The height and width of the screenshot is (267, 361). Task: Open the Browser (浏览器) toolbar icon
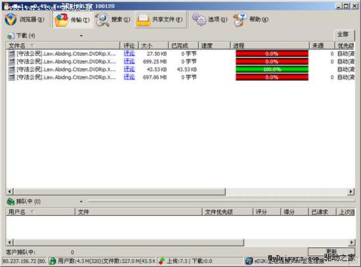tap(11, 19)
